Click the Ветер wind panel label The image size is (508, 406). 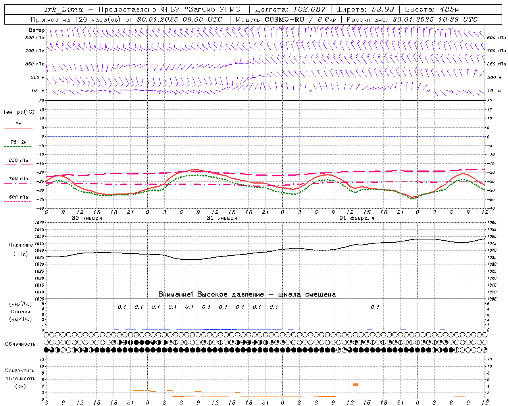(37, 30)
